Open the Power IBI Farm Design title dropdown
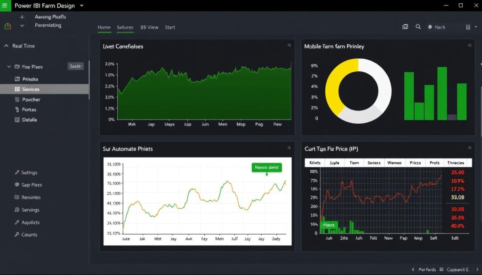This screenshot has height=275, width=482. pos(82,5)
